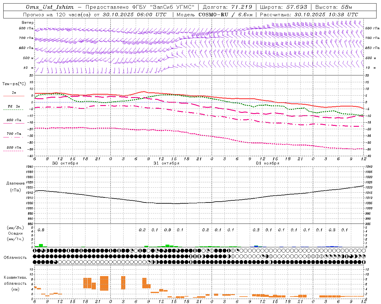Click the 31 октября date label
This screenshot has height=304, width=381.
tap(166, 163)
